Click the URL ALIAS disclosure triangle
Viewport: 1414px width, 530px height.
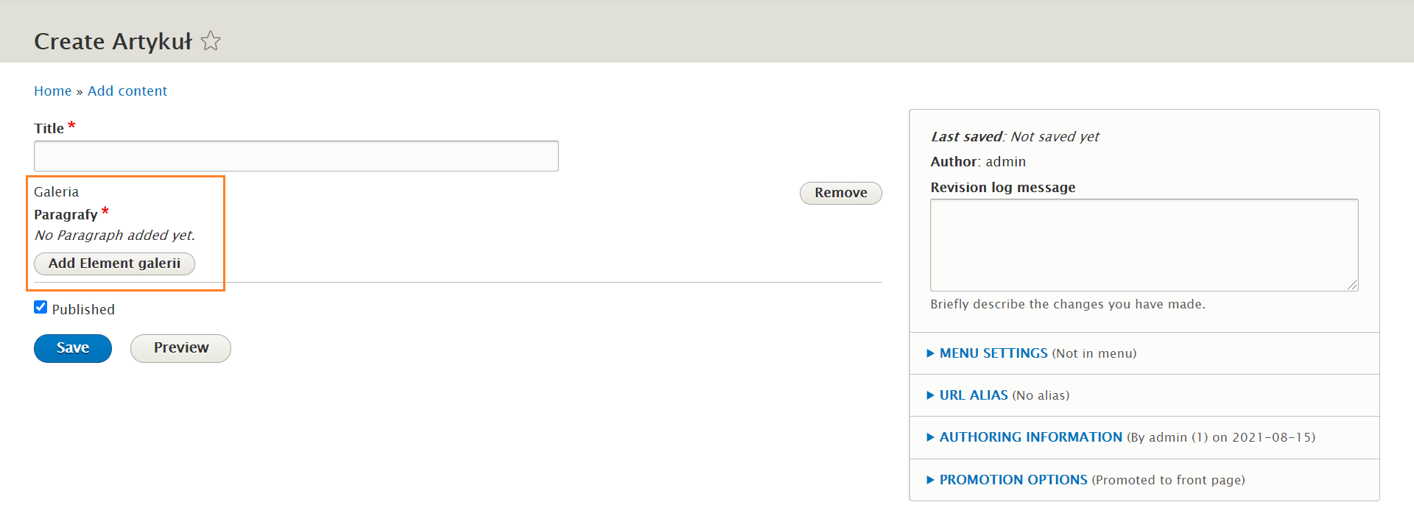pyautogui.click(x=930, y=395)
